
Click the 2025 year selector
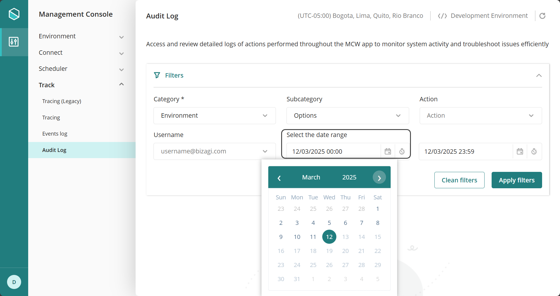click(x=349, y=177)
